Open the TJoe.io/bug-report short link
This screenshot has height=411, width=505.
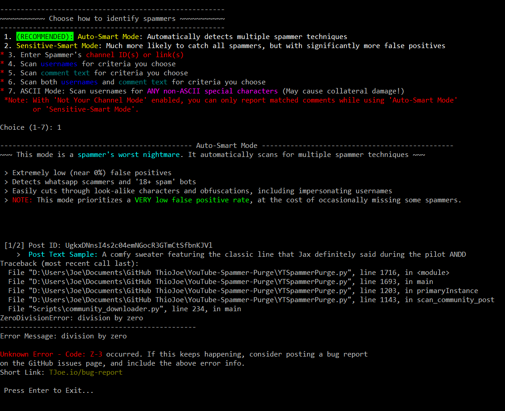click(x=85, y=372)
